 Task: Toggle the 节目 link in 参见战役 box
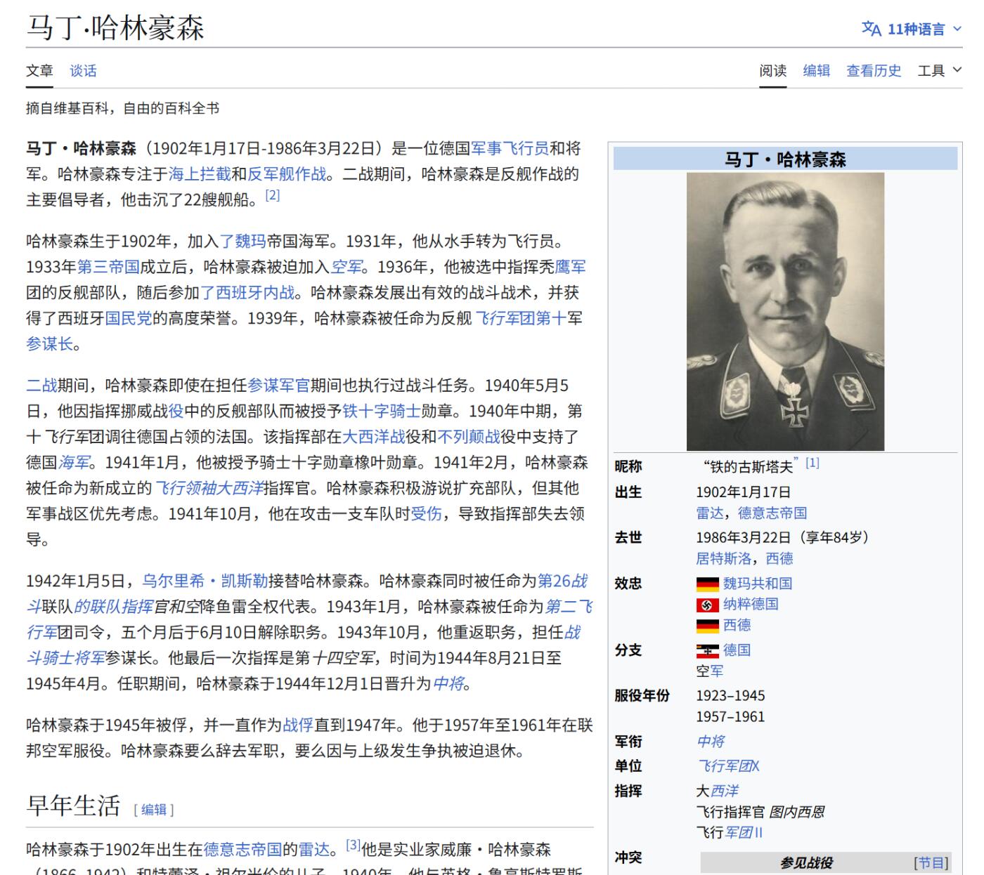tap(931, 862)
